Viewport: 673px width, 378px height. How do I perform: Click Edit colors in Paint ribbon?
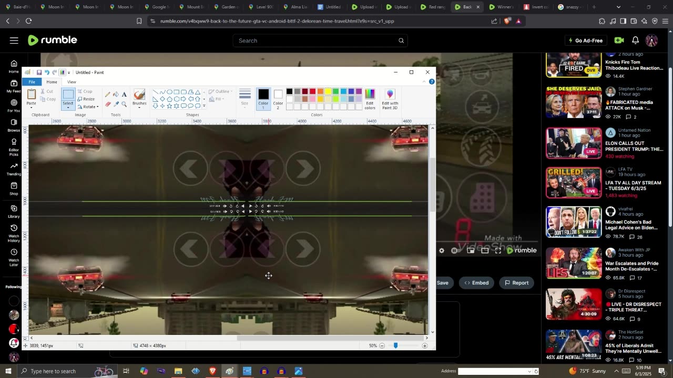[370, 99]
